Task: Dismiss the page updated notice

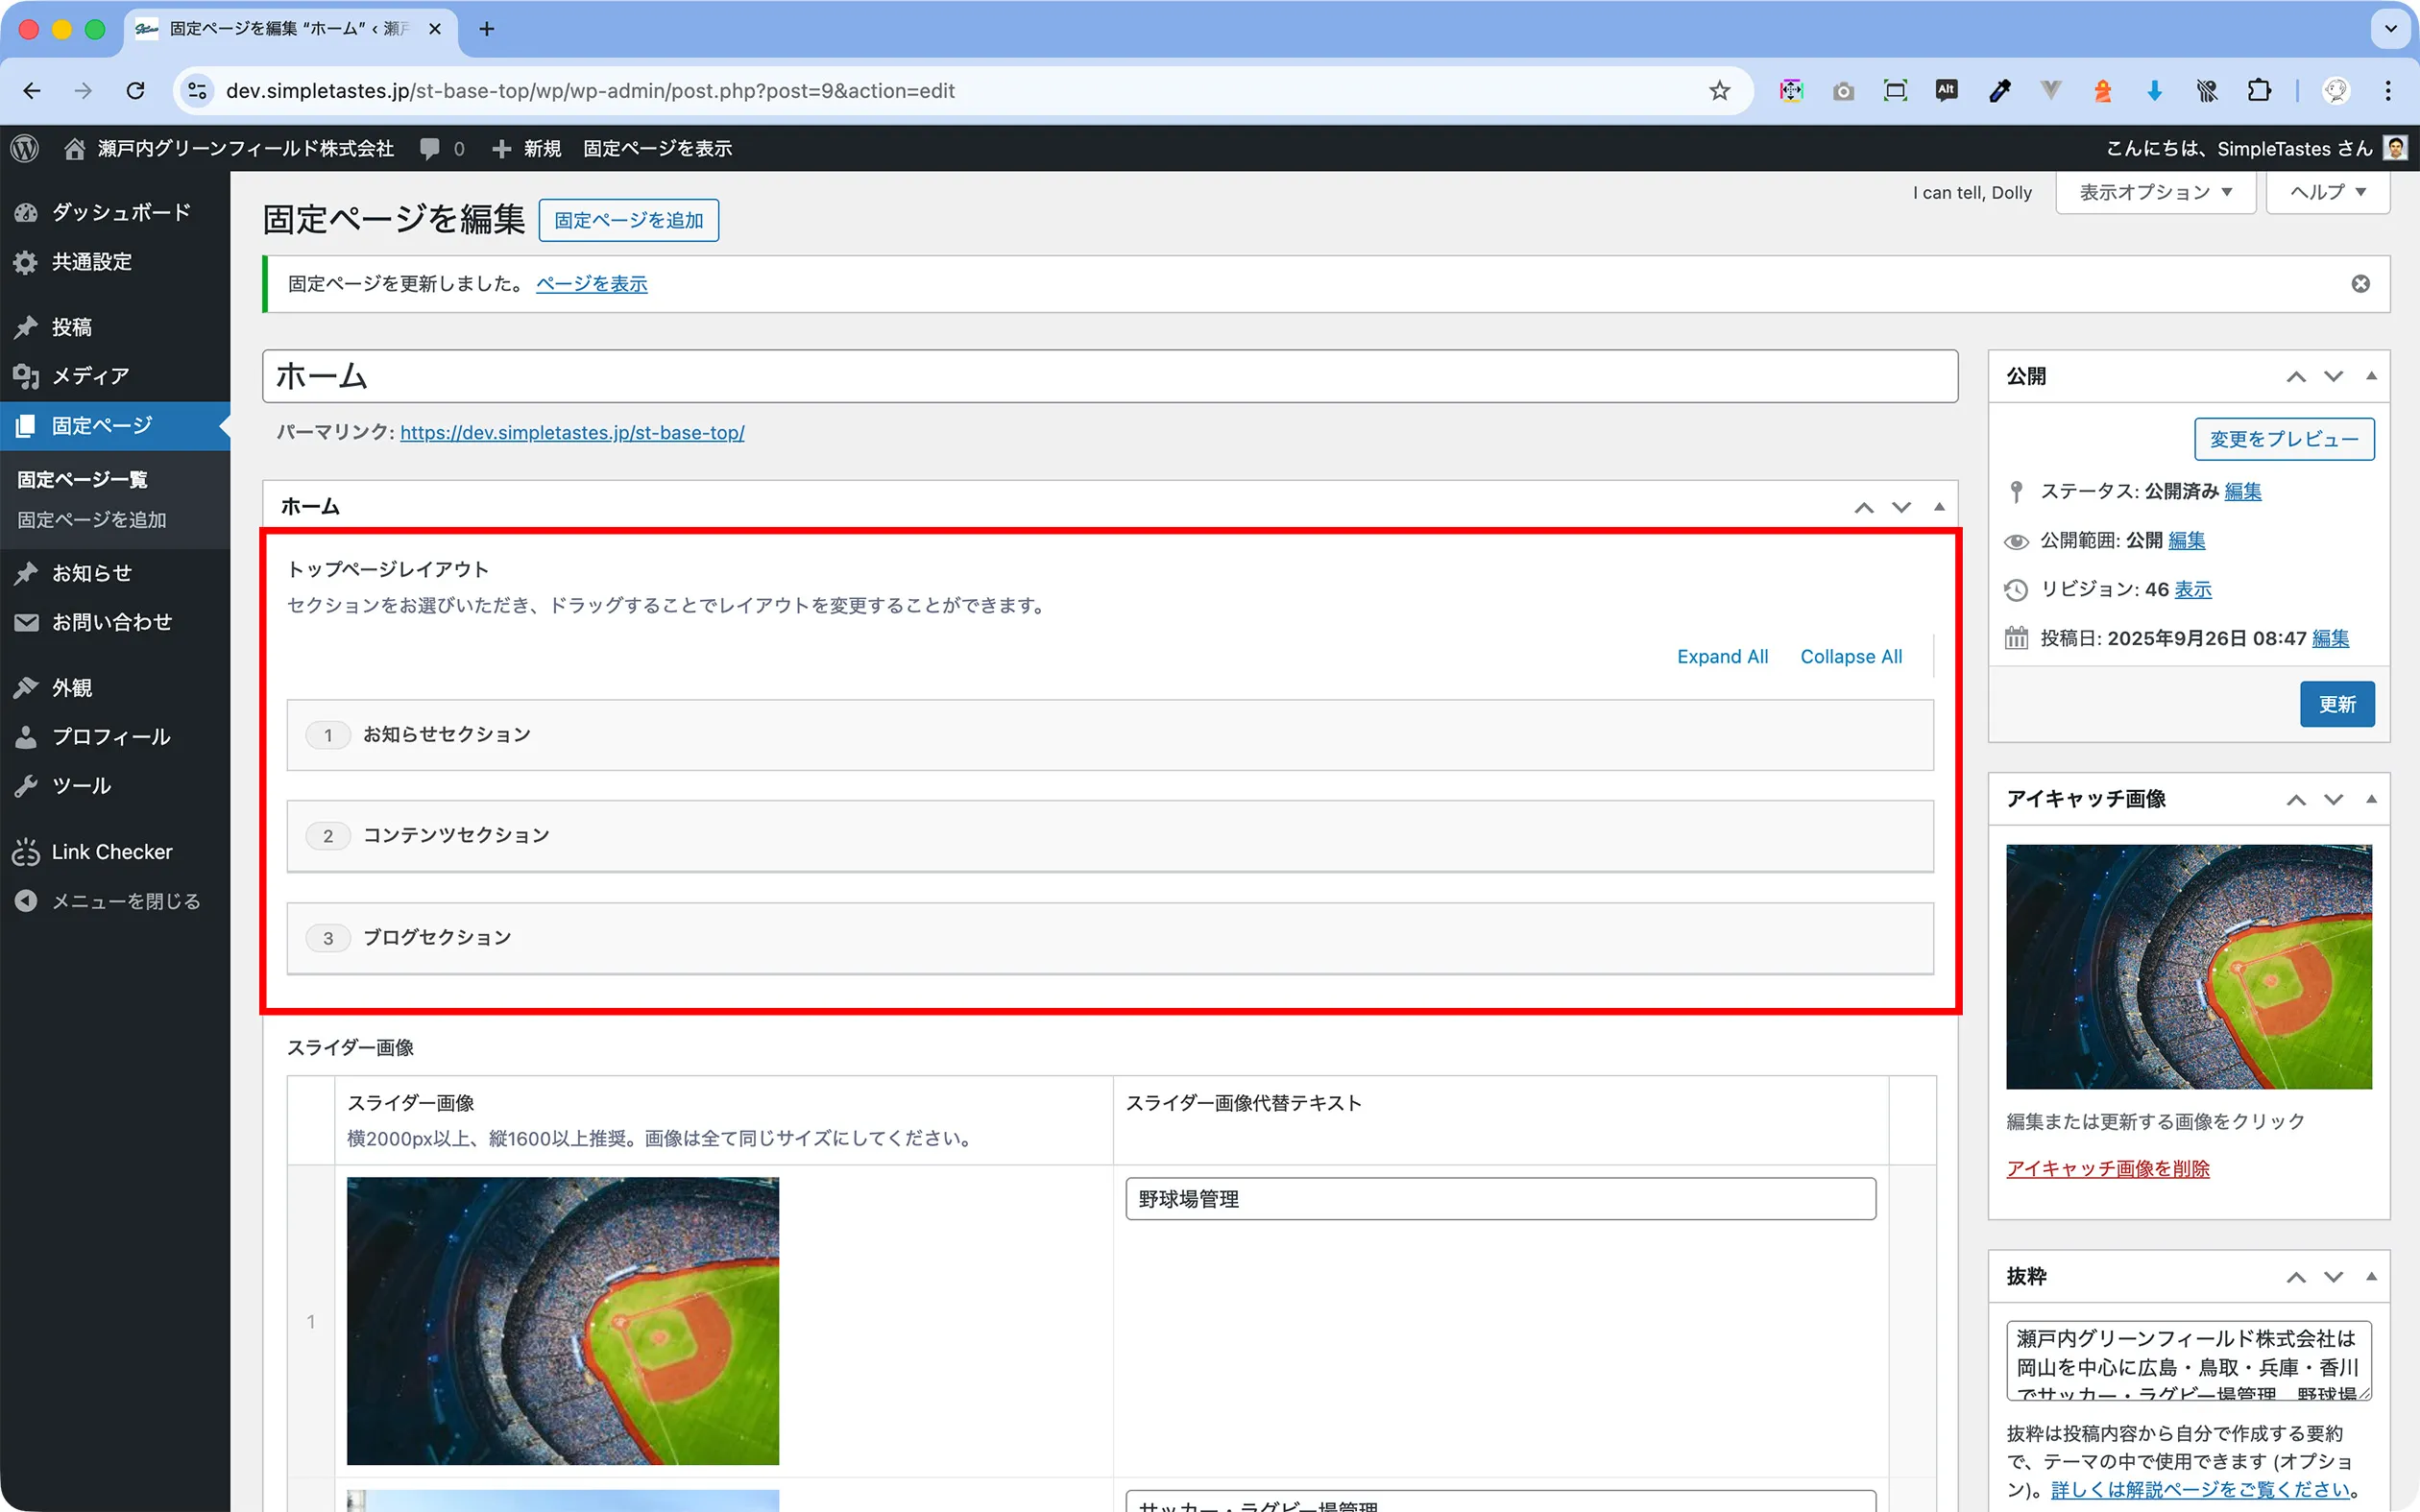Action: coord(2360,284)
